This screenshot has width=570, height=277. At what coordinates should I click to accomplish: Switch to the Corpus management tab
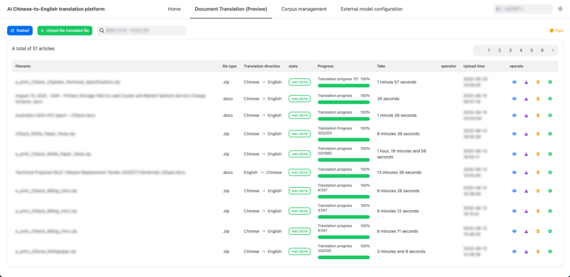pyautogui.click(x=303, y=9)
